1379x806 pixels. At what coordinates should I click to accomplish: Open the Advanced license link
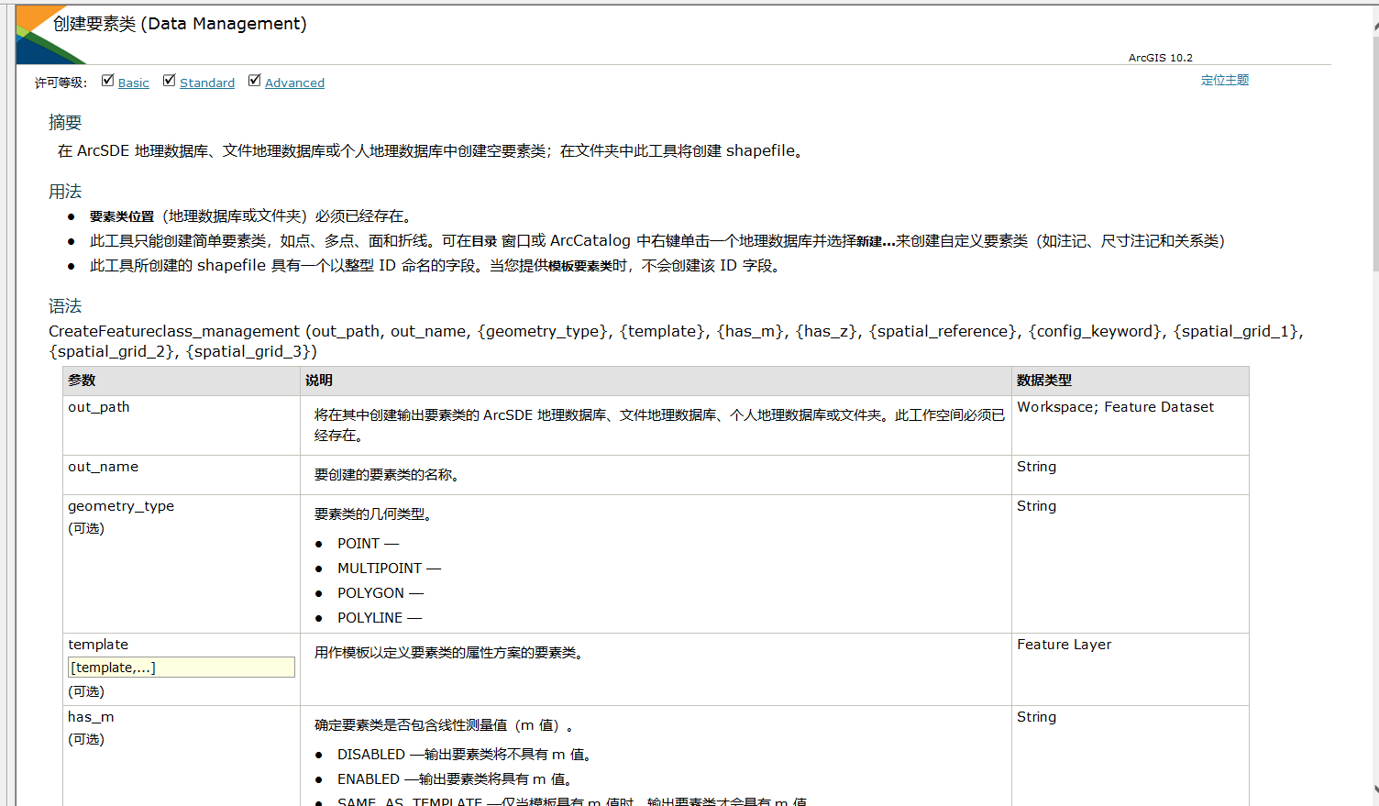point(294,83)
